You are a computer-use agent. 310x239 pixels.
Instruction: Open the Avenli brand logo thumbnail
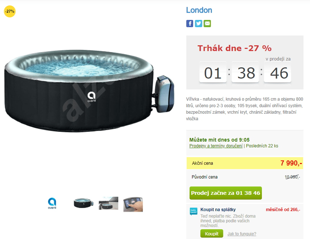pyautogui.click(x=52, y=203)
